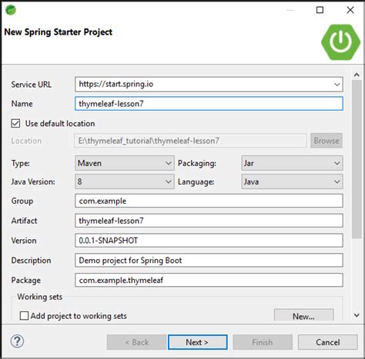Maximize the dialog window
Image resolution: width=365 pixels, height=359 pixels.
(x=320, y=10)
